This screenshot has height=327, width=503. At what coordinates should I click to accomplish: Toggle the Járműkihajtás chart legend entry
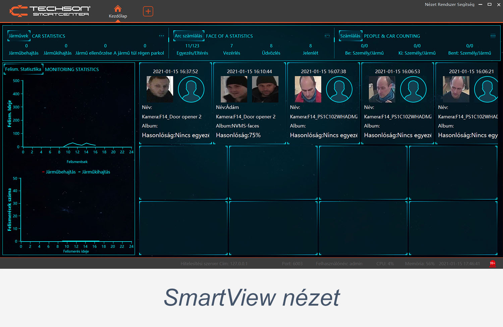[x=94, y=172]
